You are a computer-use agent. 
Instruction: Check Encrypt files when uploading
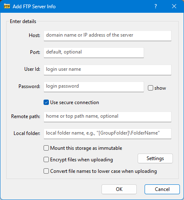tap(46, 160)
